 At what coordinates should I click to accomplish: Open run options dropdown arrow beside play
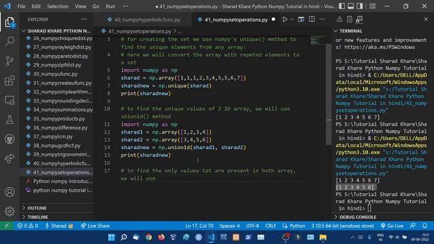click(x=292, y=20)
